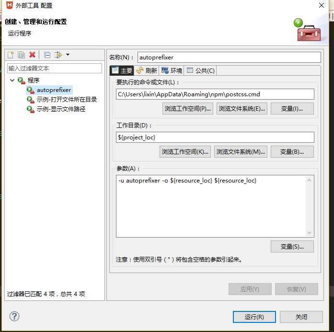334x332 pixels.
Task: Click the new launch configuration icon
Action: coord(11,55)
